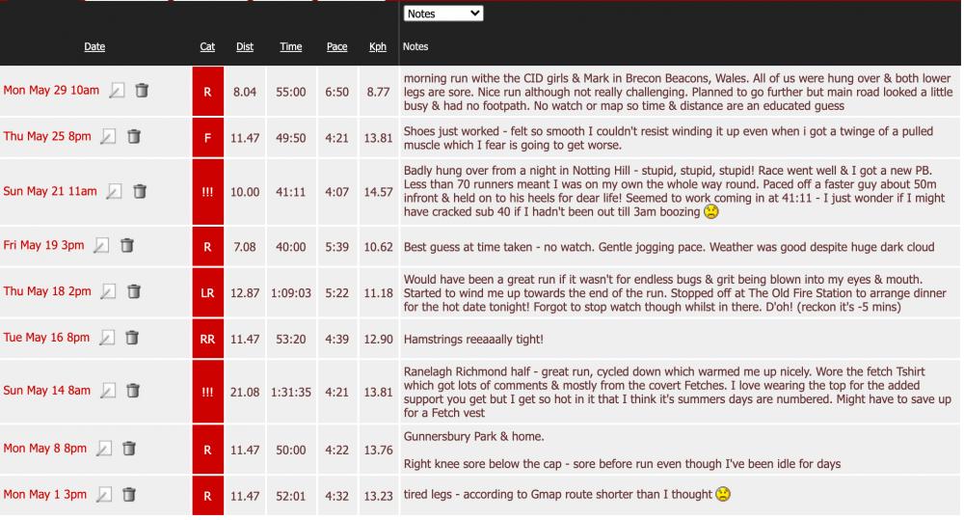This screenshot has height=520, width=964.
Task: Select pace value 4:07
Action: coord(336,192)
